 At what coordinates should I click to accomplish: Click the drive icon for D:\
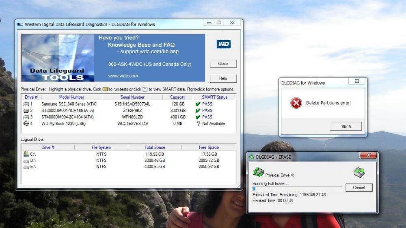click(26, 161)
